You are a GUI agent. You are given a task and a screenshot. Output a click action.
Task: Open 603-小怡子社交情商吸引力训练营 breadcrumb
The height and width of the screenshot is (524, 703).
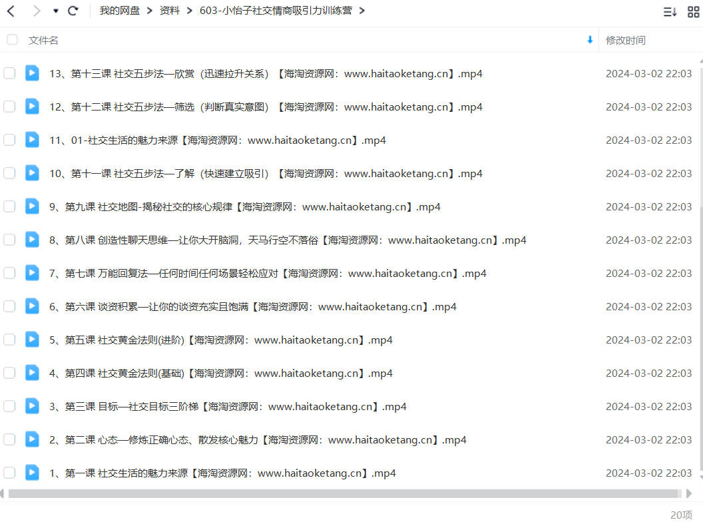(276, 10)
